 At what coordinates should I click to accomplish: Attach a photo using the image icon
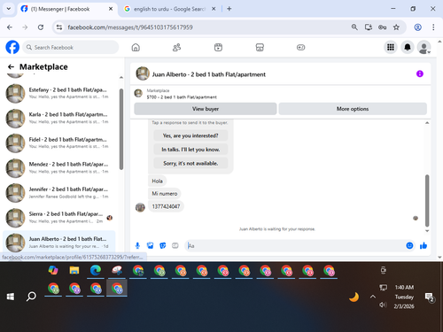[x=150, y=245]
